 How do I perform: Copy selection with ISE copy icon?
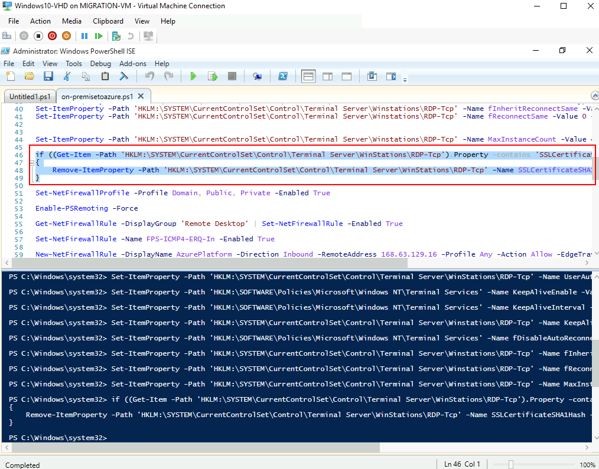tap(86, 76)
